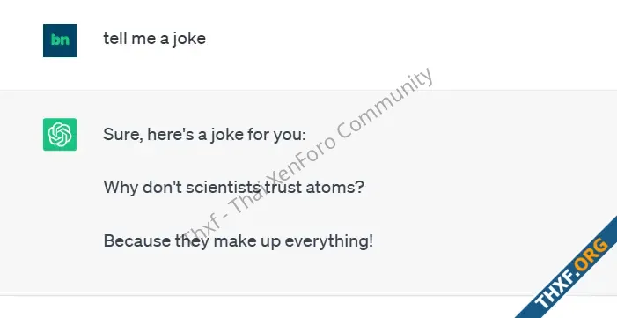Click the ChatGPT logo avatar

pos(60,135)
